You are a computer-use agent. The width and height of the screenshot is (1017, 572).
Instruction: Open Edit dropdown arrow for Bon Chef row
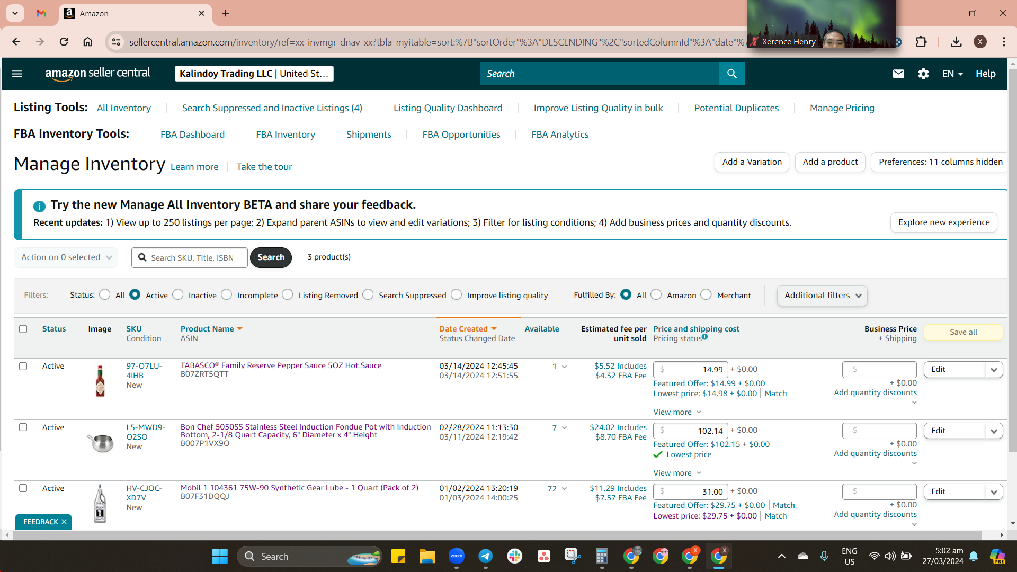994,431
